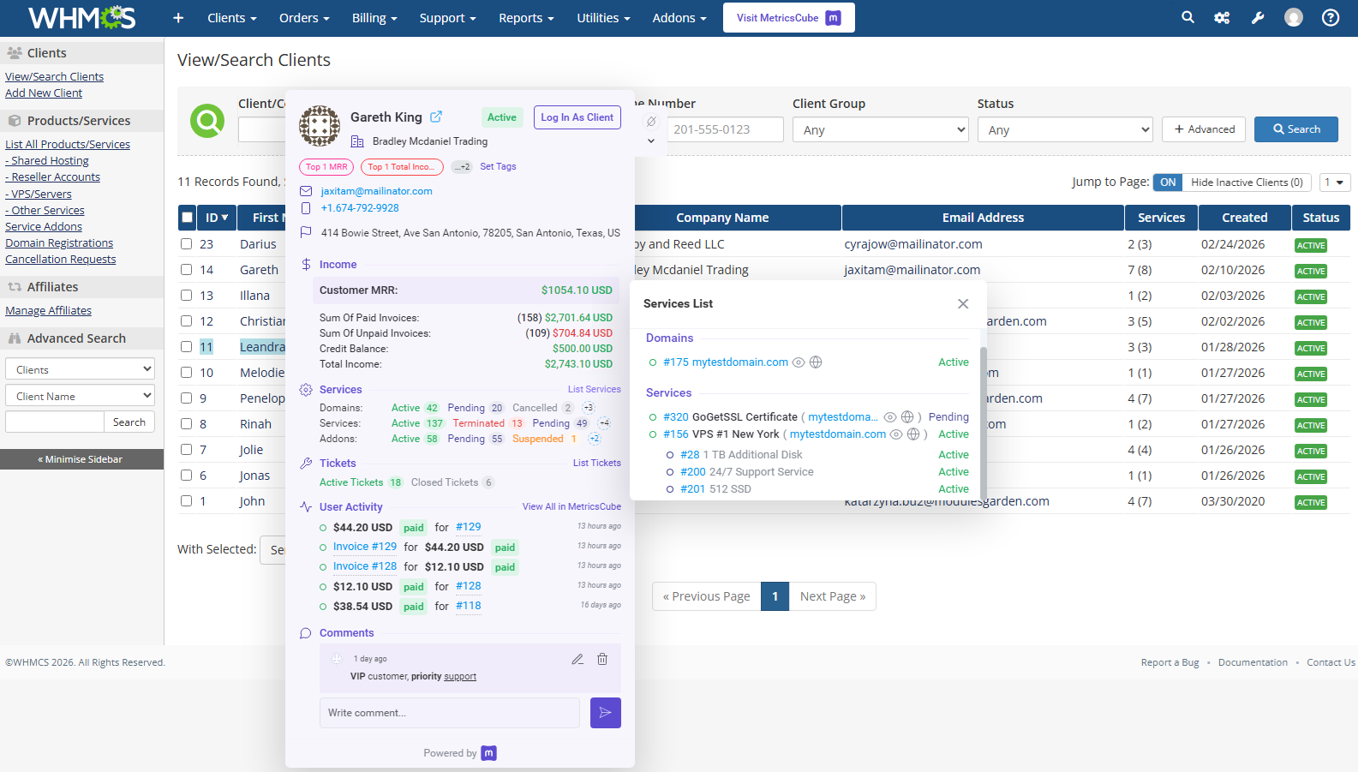
Task: Edit the VIP customer comment
Action: [x=577, y=659]
